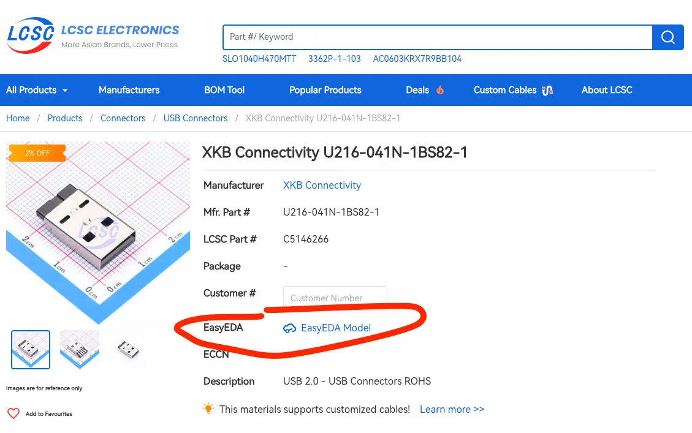
Task: Click the XKB Connectivity manufacturer link
Action: pos(322,185)
